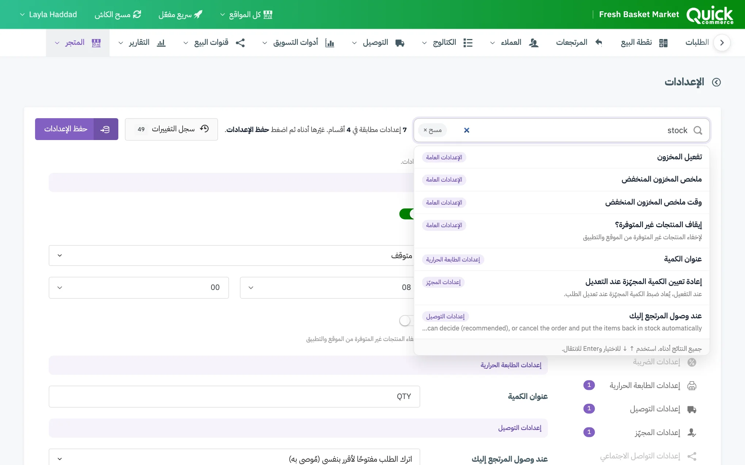Select the ملخص المخزون المنخفض result
Image resolution: width=745 pixels, height=465 pixels.
(562, 179)
